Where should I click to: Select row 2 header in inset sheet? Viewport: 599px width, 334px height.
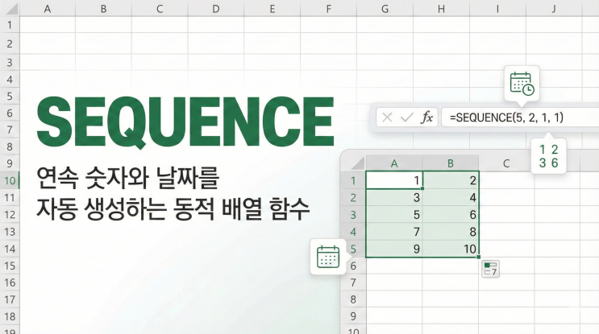[x=353, y=197]
